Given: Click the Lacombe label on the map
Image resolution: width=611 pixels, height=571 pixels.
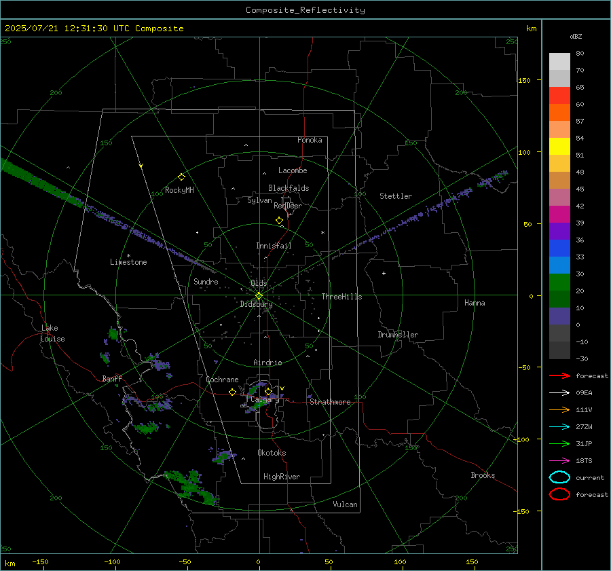Looking at the screenshot, I should (x=293, y=170).
